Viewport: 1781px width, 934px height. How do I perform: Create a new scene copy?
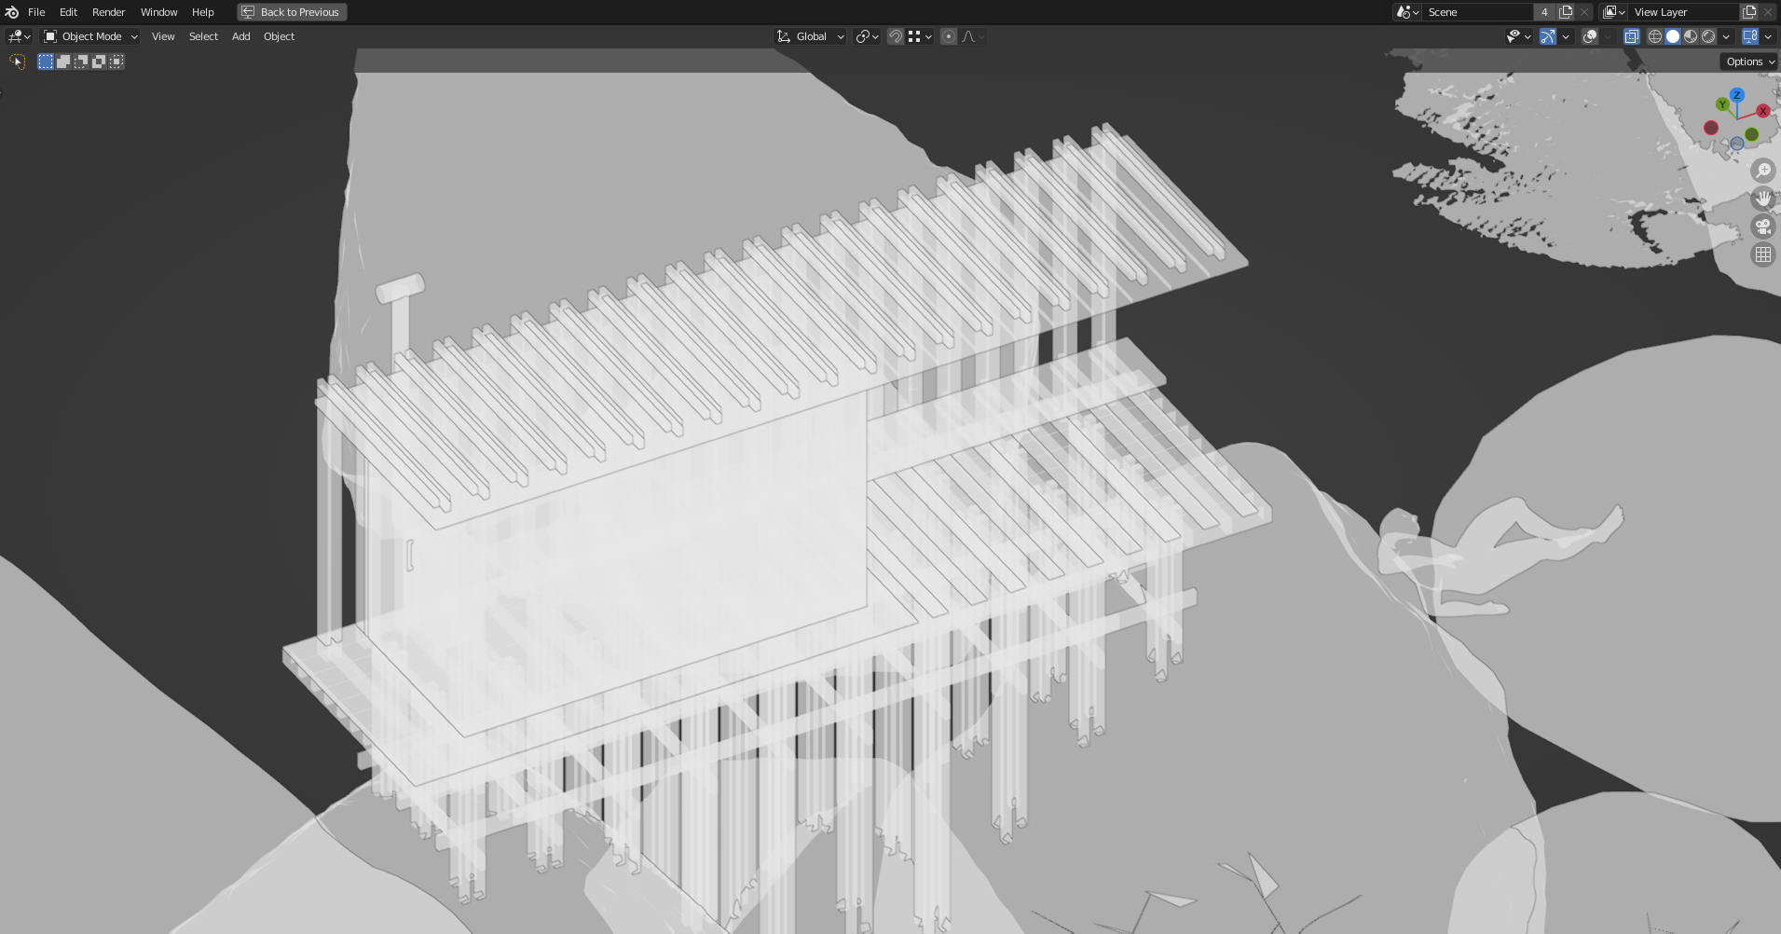(1566, 12)
